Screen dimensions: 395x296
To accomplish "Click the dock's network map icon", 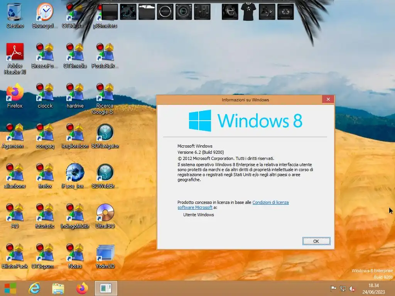I will tap(128, 12).
